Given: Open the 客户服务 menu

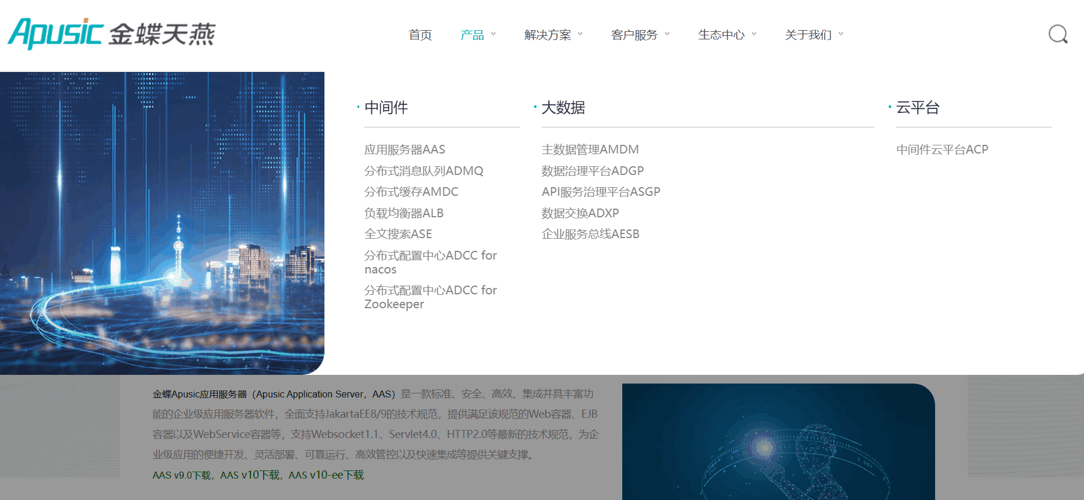Looking at the screenshot, I should (x=634, y=35).
